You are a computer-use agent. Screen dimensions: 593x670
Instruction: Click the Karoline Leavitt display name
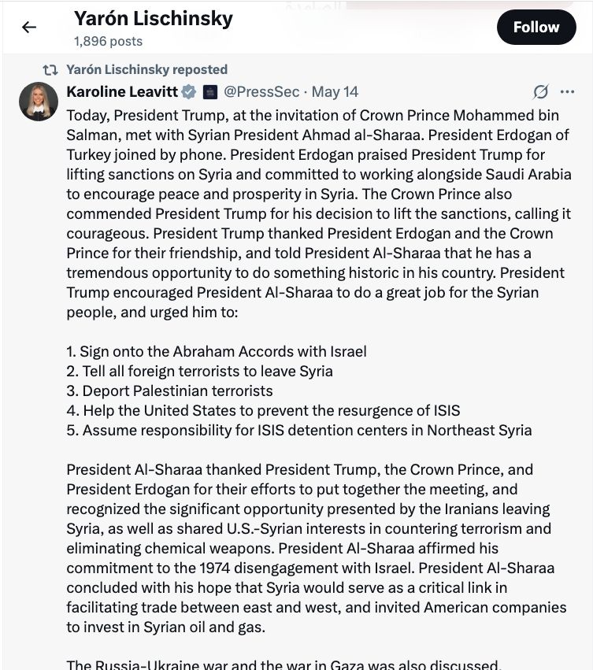tap(122, 91)
